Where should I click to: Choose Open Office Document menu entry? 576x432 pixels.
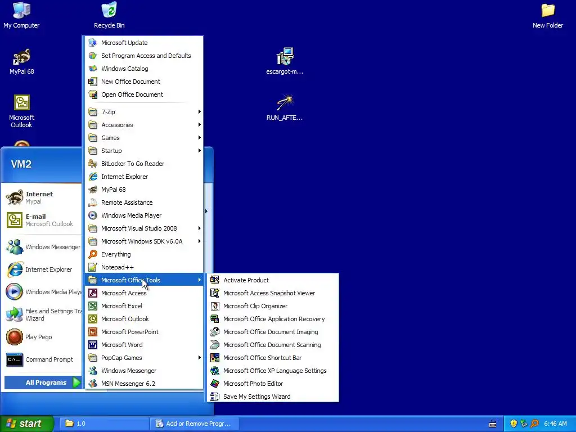[x=144, y=94]
